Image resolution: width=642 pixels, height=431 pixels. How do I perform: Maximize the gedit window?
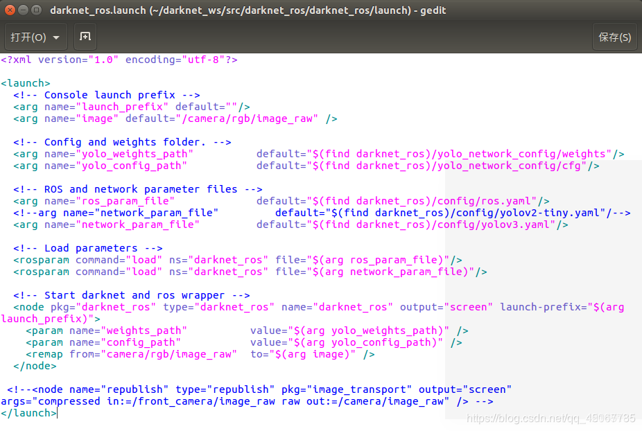pos(37,10)
